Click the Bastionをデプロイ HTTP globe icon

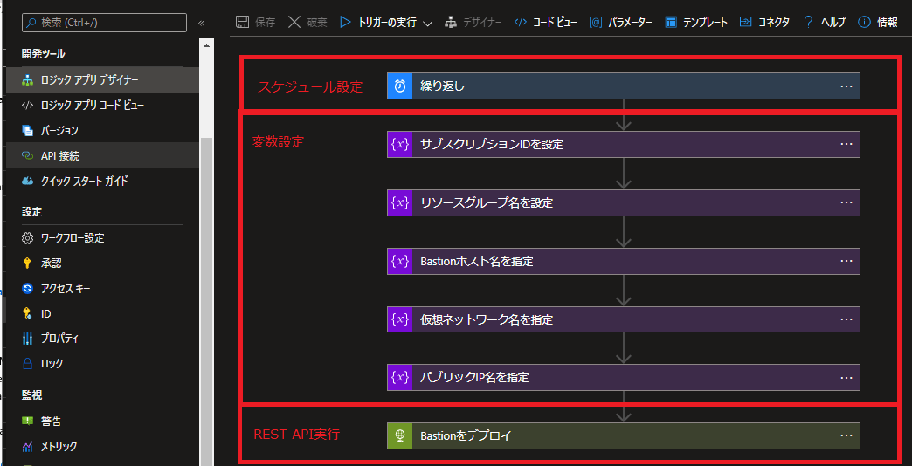(x=399, y=435)
